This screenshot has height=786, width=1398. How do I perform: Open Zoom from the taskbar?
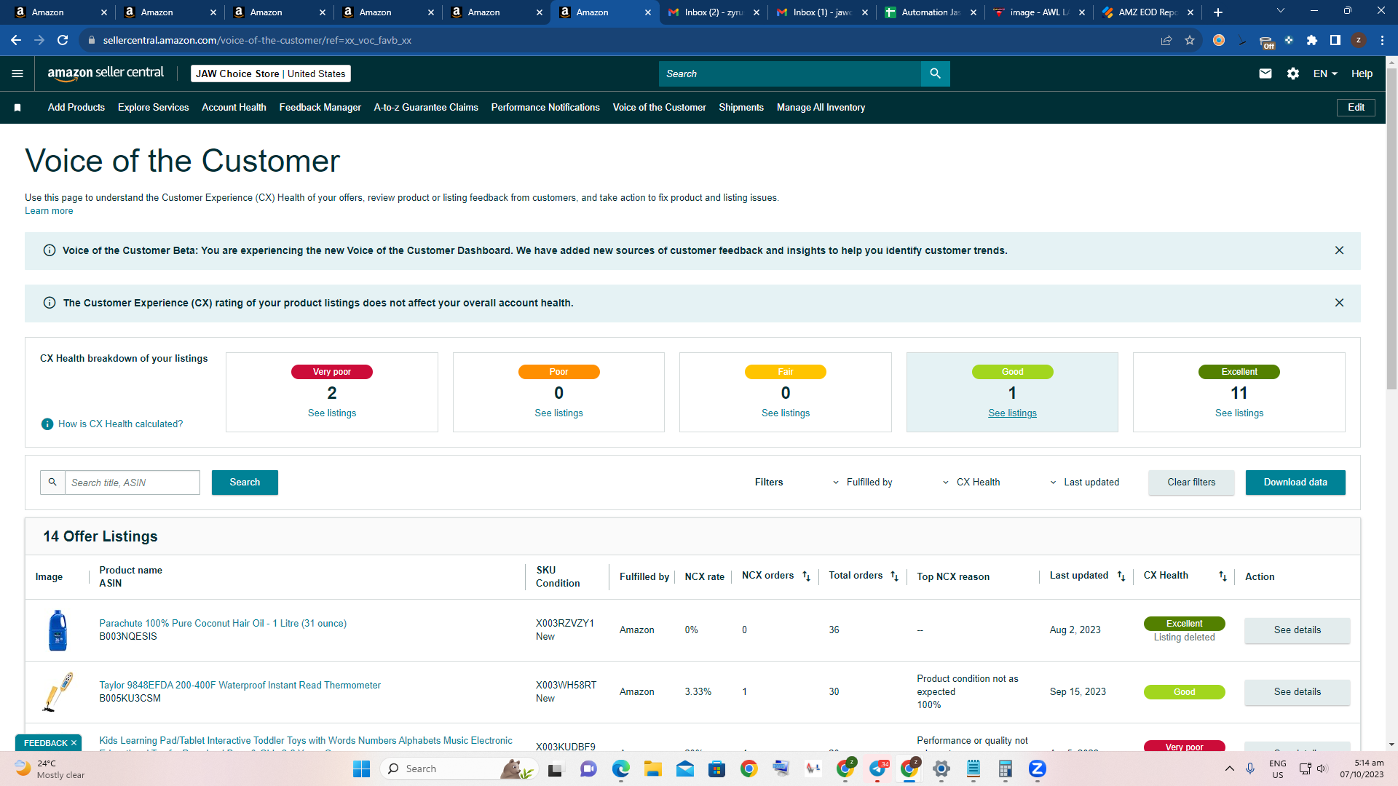click(1037, 769)
